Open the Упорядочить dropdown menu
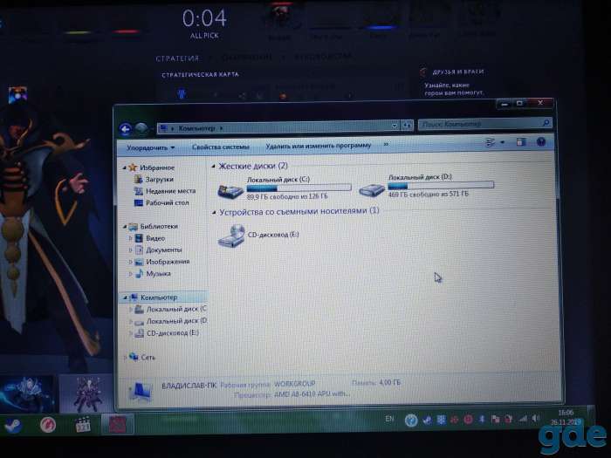 150,148
